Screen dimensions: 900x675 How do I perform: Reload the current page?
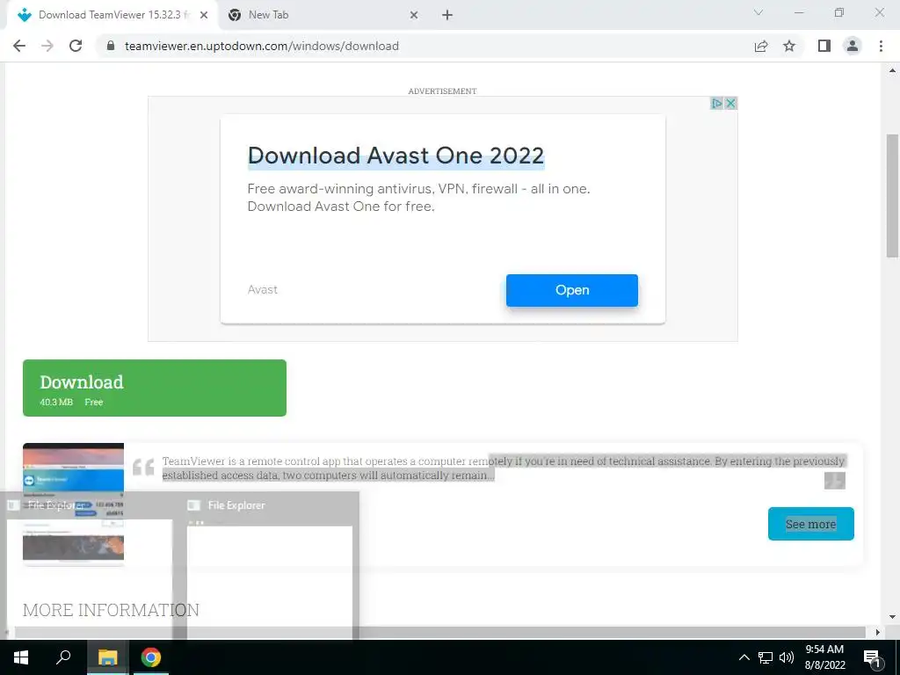tap(76, 46)
